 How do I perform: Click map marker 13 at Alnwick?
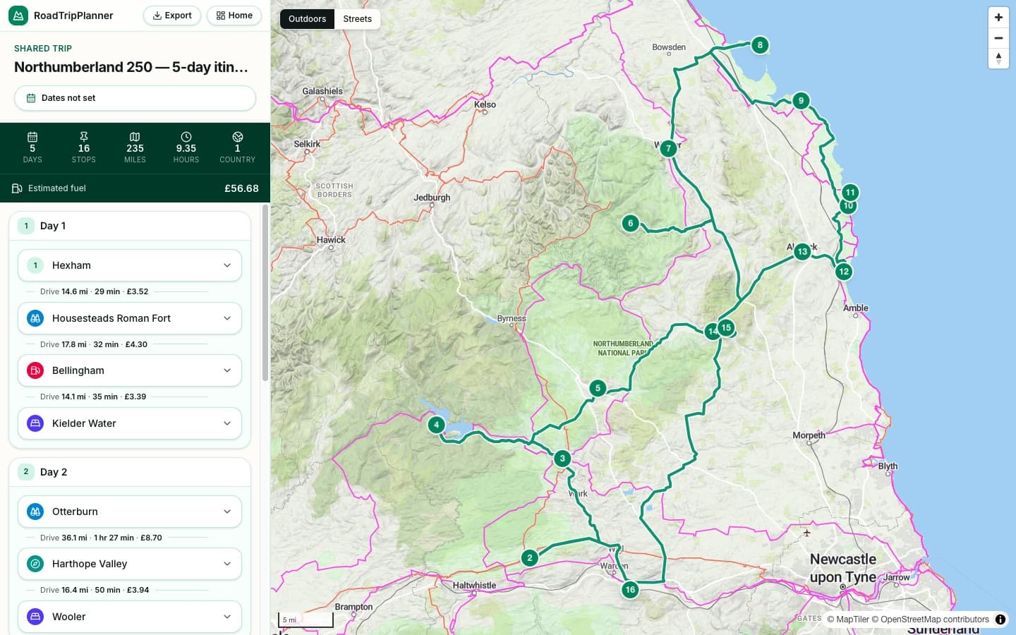coord(802,252)
